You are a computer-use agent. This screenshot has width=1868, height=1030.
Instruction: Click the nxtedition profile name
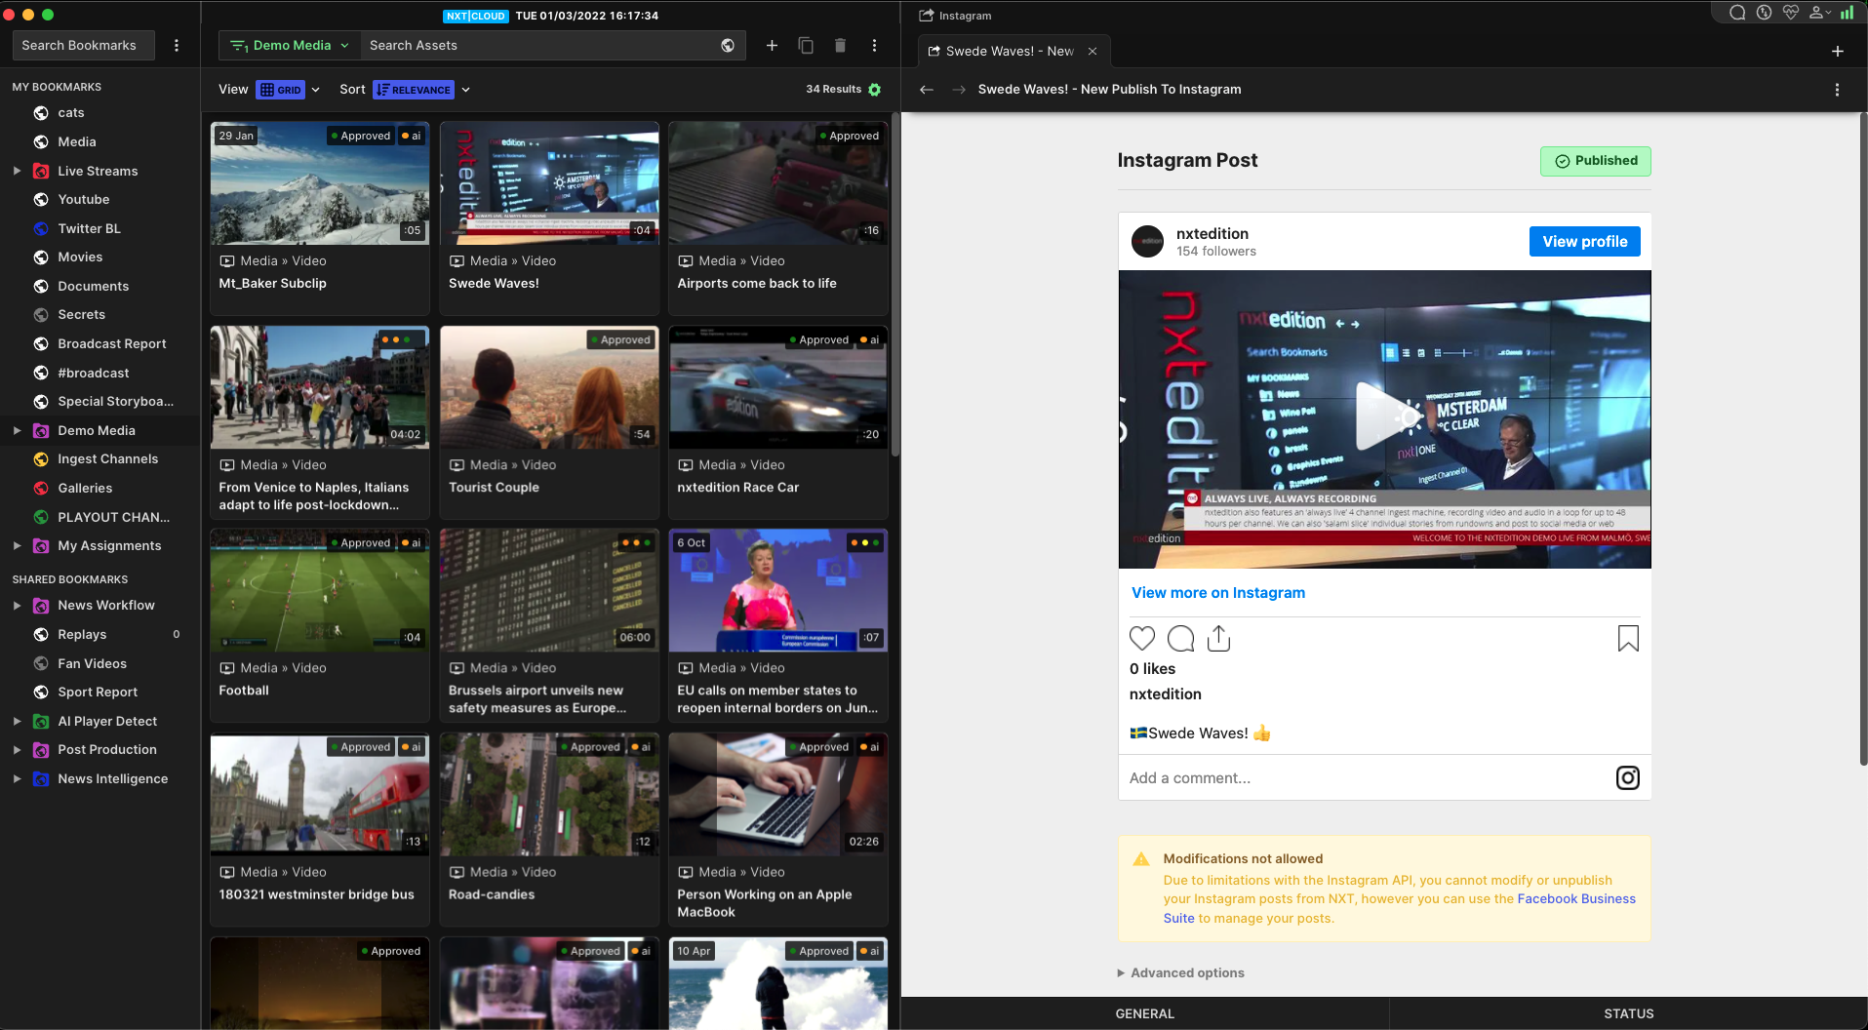click(1212, 233)
